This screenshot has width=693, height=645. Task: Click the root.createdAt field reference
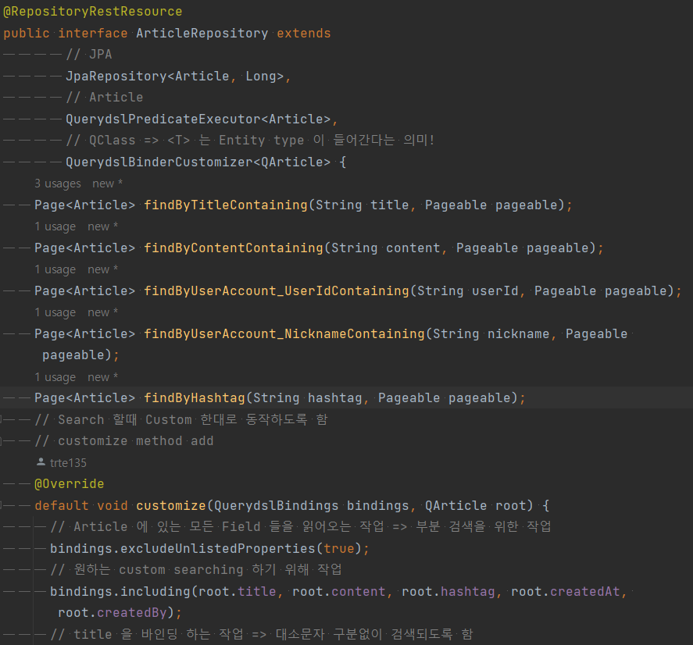pyautogui.click(x=566, y=591)
